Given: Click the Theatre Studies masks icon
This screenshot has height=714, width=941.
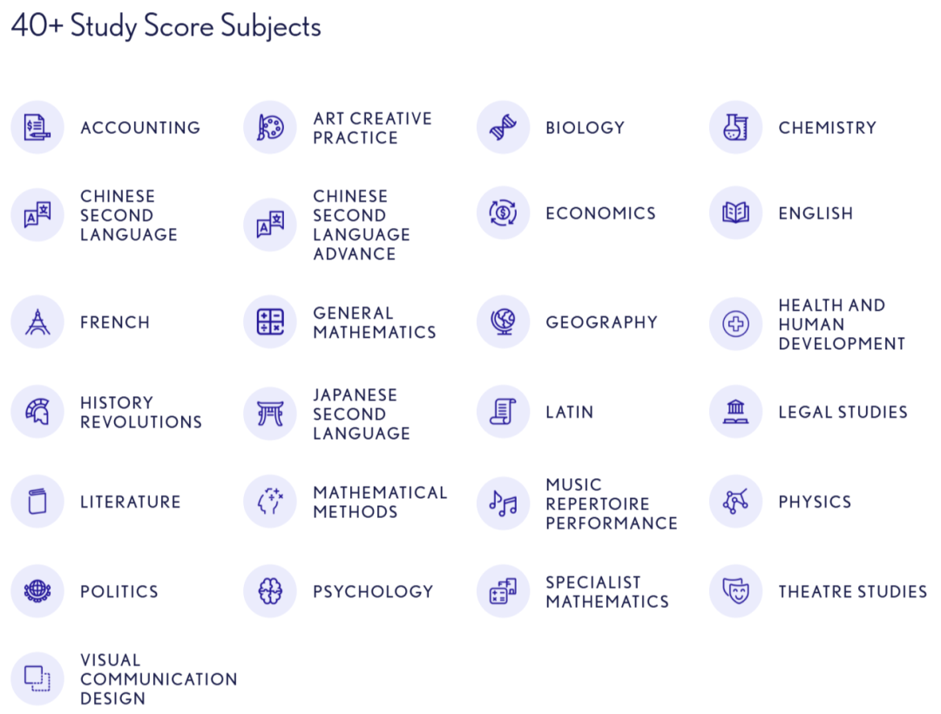Looking at the screenshot, I should pyautogui.click(x=735, y=591).
